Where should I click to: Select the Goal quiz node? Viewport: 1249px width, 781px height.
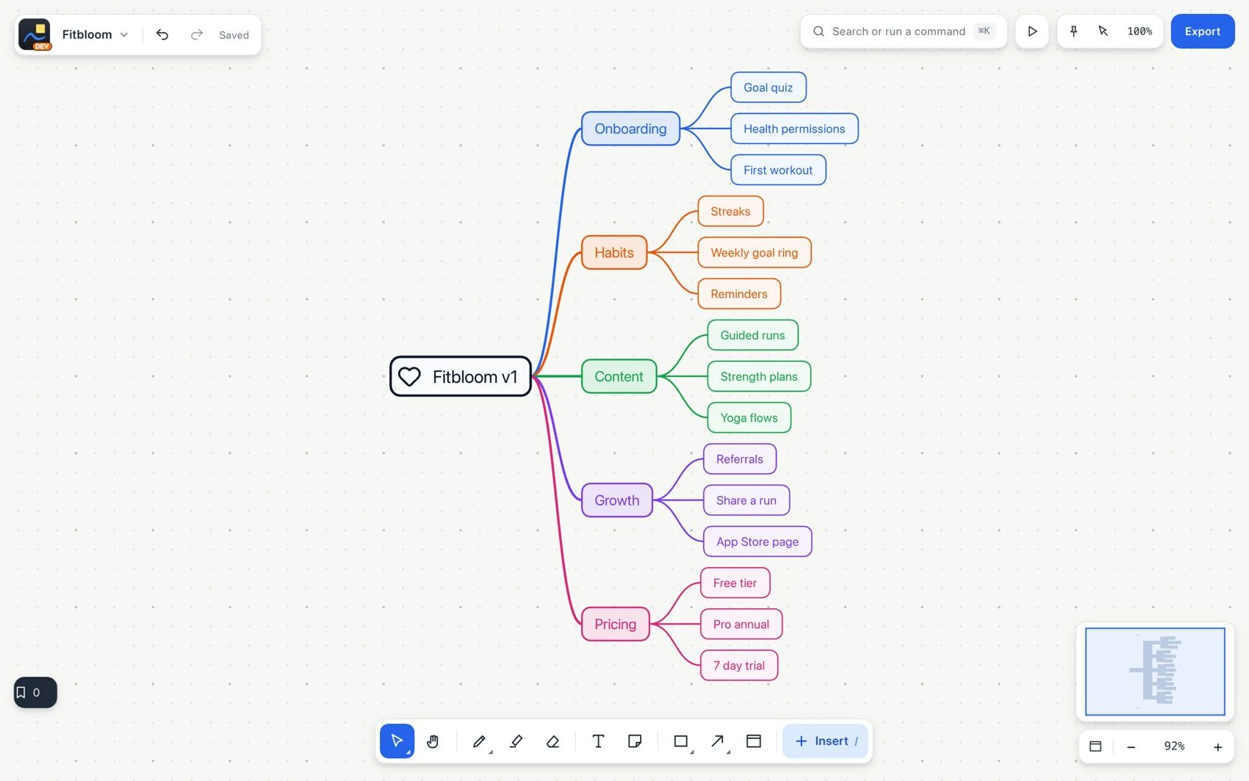(x=769, y=87)
